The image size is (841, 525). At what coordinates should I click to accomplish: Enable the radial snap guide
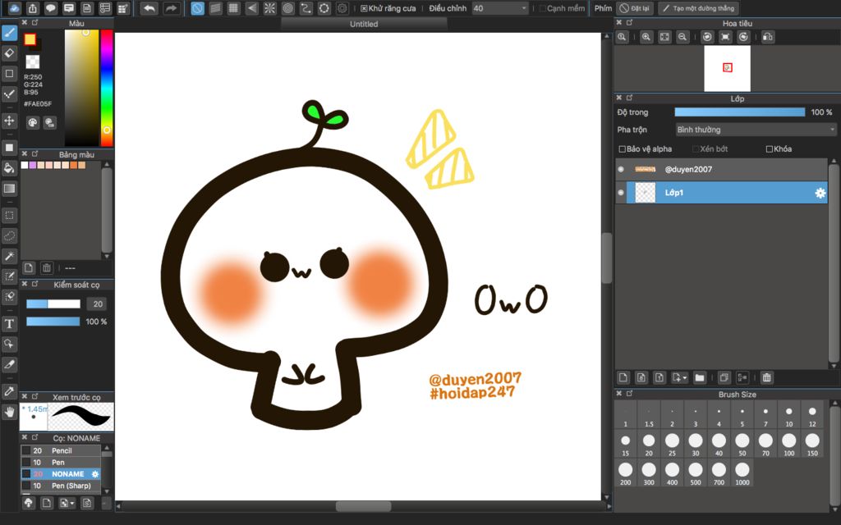coord(269,8)
